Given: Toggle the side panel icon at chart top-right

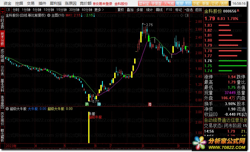Looking at the screenshot, I should pyautogui.click(x=187, y=16).
